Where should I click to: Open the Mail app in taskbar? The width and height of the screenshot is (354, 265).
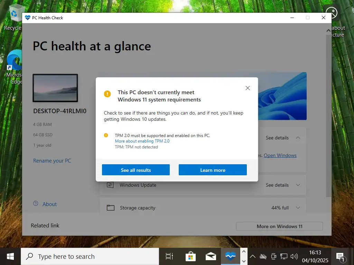[x=211, y=256]
